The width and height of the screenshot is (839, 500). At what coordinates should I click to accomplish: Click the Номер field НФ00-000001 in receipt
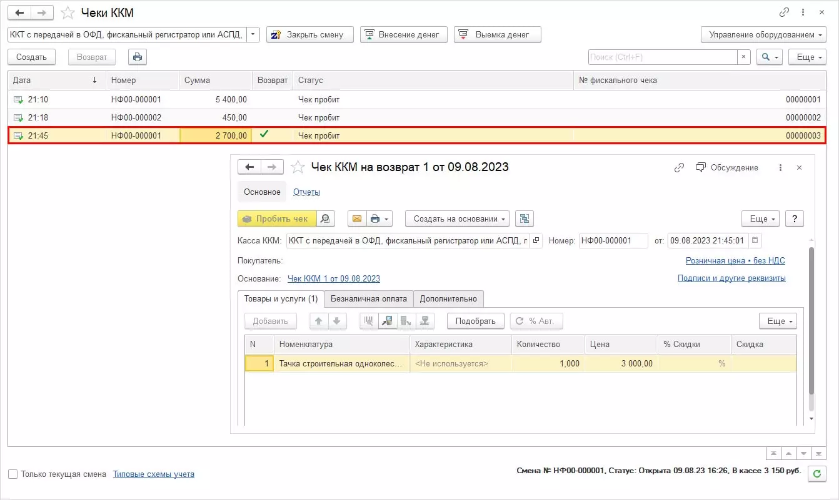click(x=613, y=241)
